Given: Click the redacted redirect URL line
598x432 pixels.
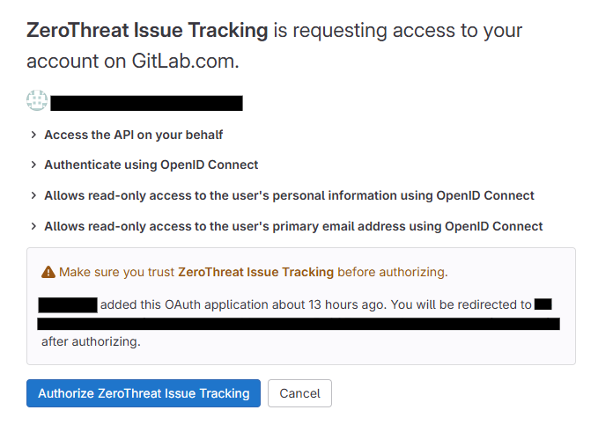Looking at the screenshot, I should point(299,324).
